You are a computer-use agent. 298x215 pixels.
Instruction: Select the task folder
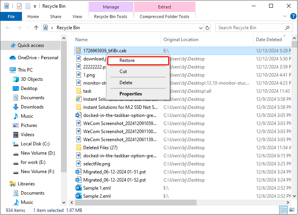pyautogui.click(x=87, y=91)
